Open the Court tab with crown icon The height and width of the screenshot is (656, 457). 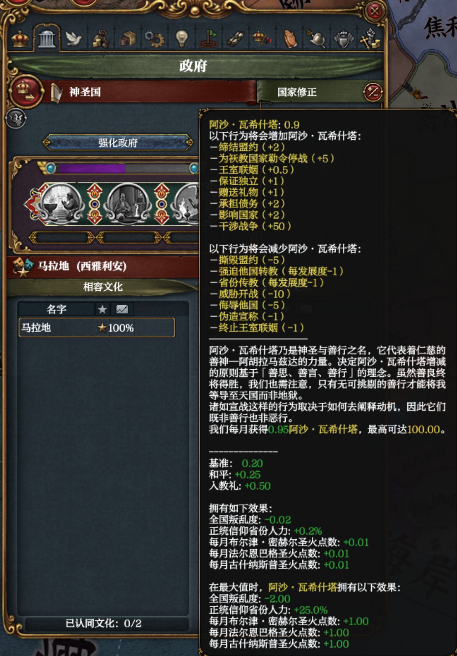click(x=20, y=38)
